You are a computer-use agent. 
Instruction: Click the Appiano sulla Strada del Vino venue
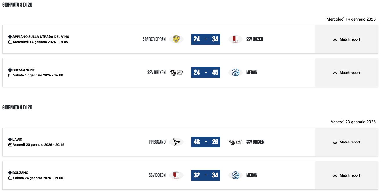pos(41,37)
